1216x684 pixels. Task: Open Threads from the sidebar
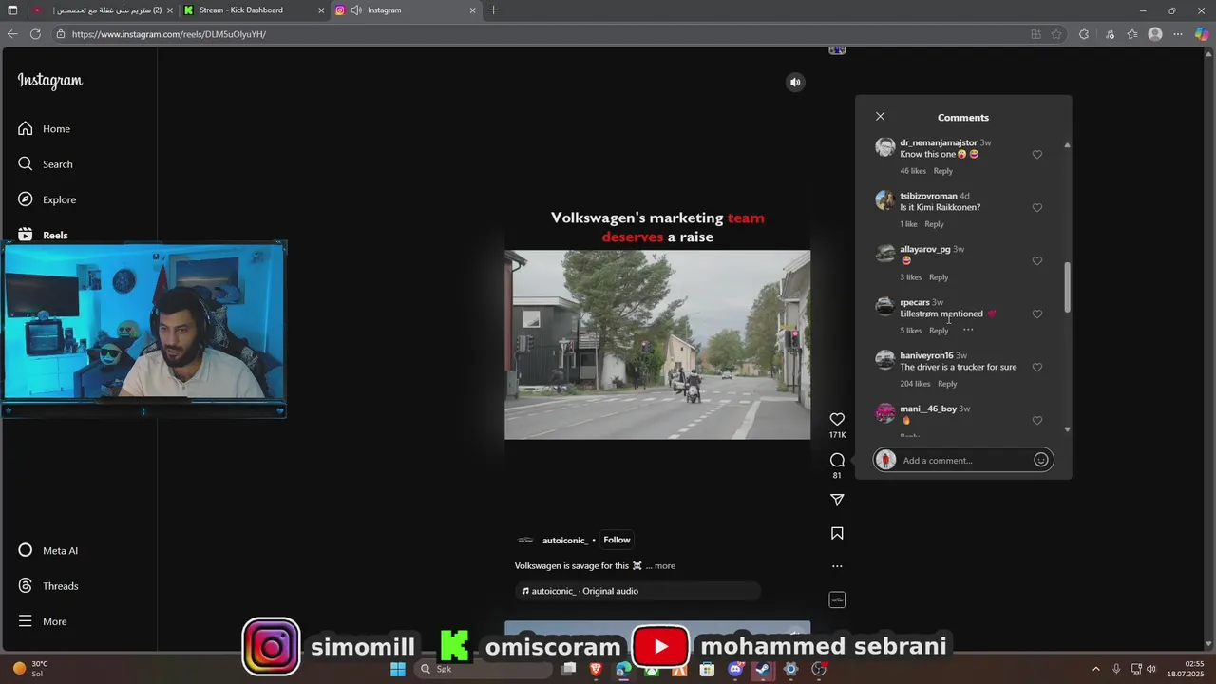click(47, 586)
